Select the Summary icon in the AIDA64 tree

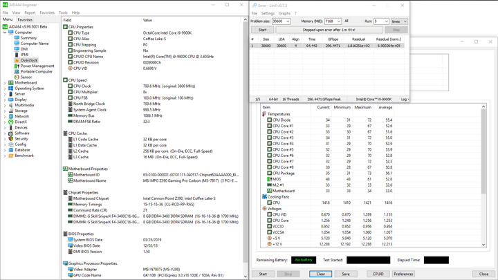pyautogui.click(x=17, y=38)
